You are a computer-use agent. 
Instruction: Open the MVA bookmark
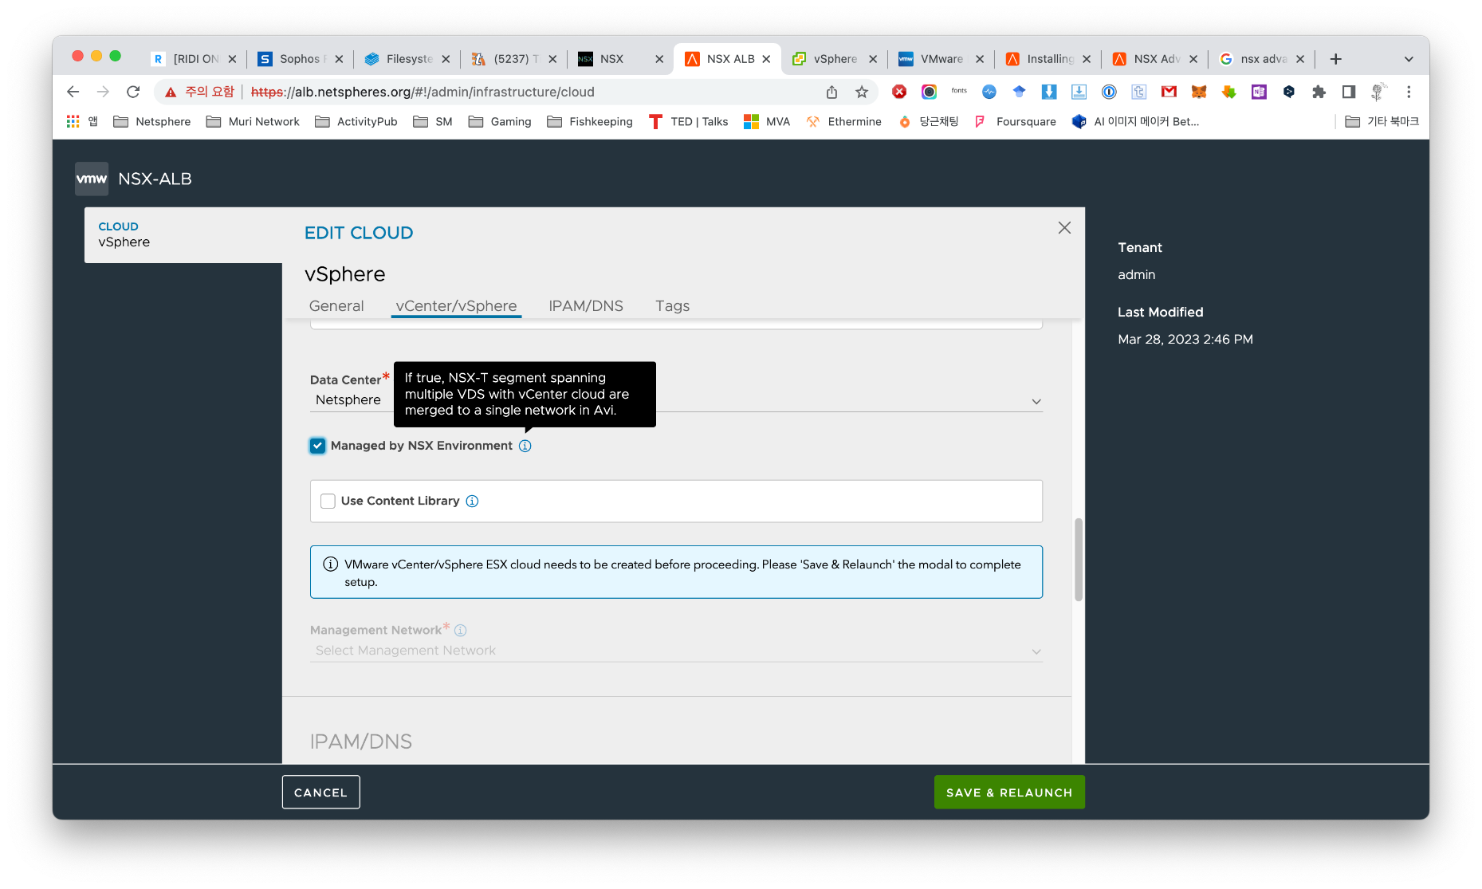pyautogui.click(x=767, y=121)
